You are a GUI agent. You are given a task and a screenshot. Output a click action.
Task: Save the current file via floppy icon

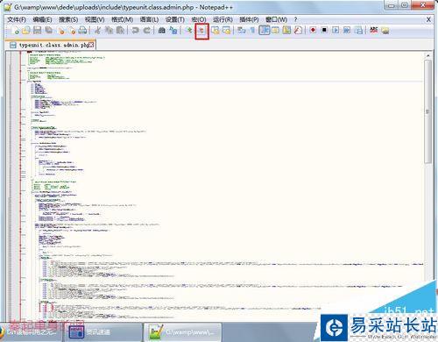[38, 30]
